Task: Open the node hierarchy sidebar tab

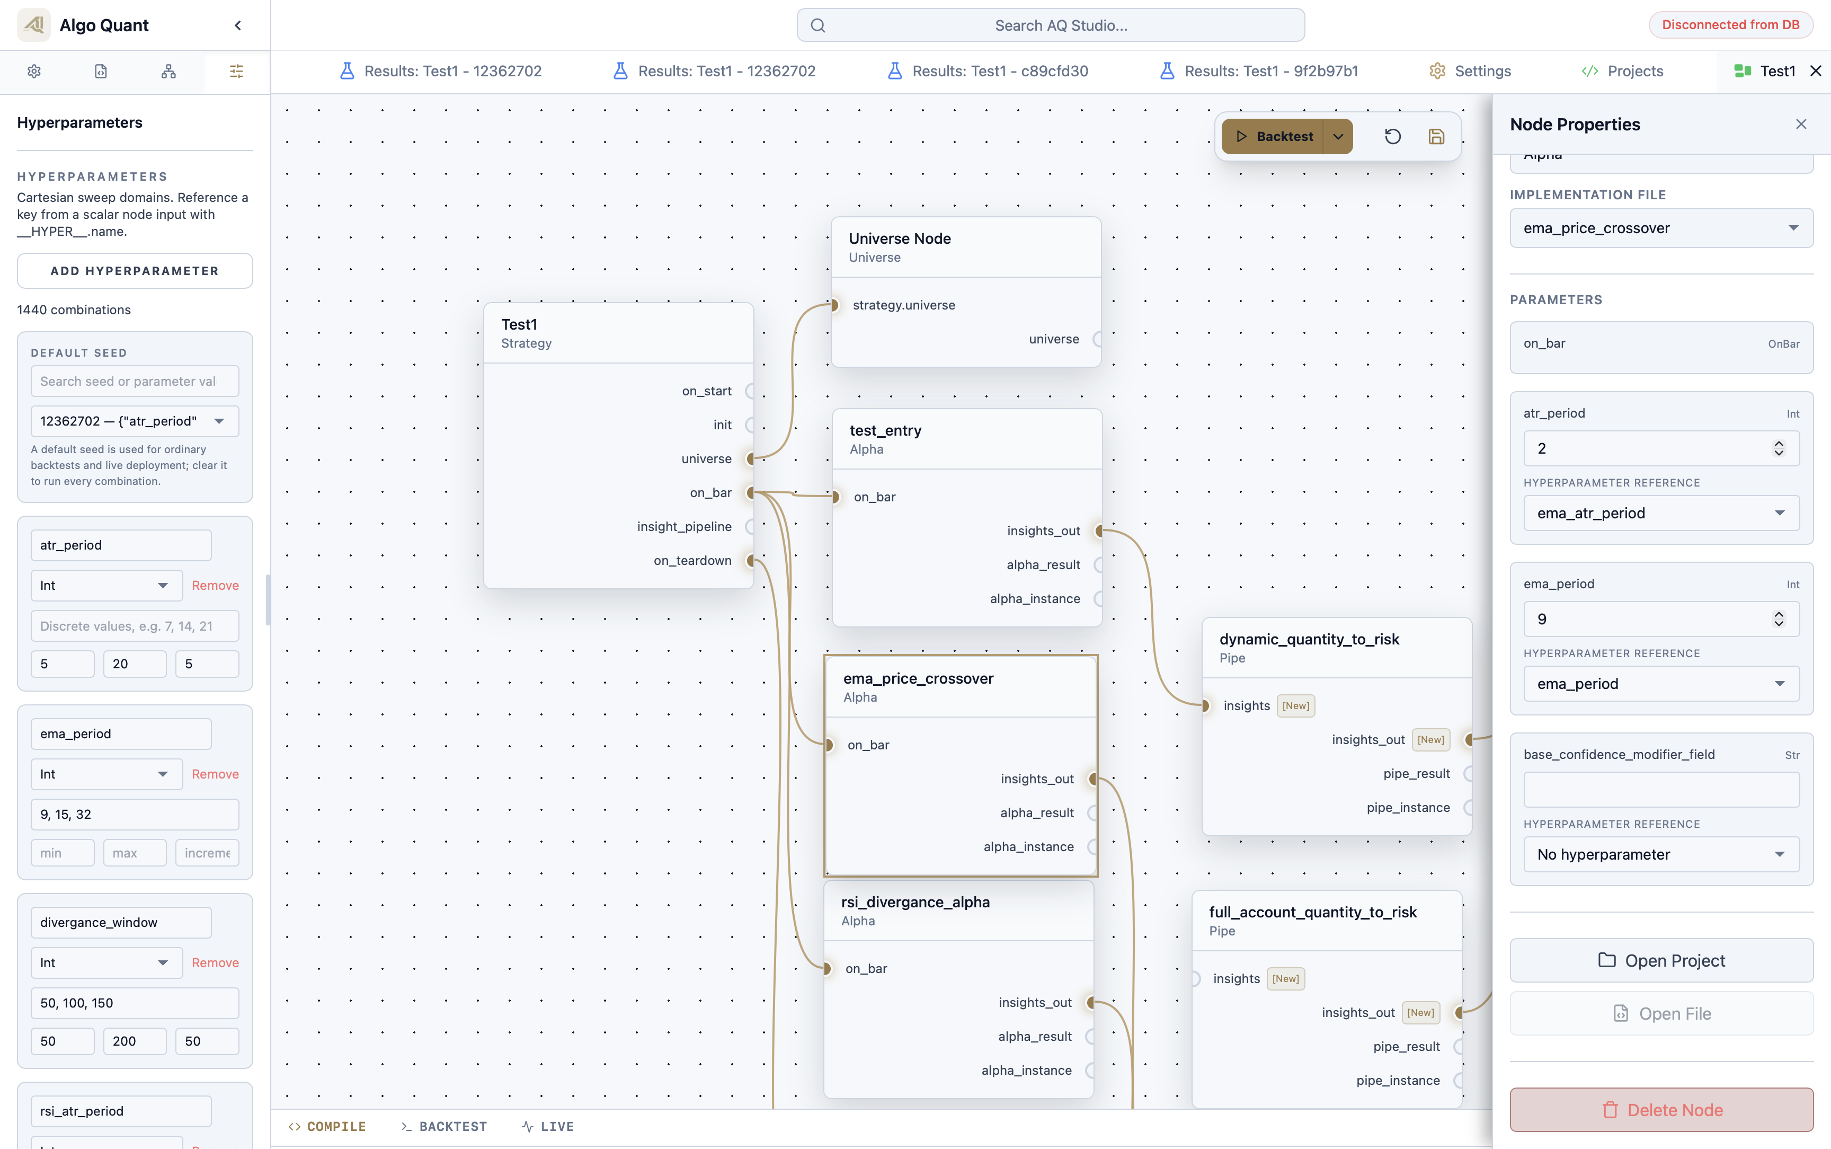Action: (x=168, y=72)
